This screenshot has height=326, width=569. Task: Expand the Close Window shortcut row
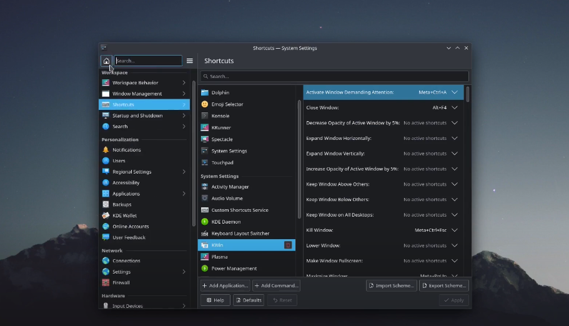pos(454,107)
